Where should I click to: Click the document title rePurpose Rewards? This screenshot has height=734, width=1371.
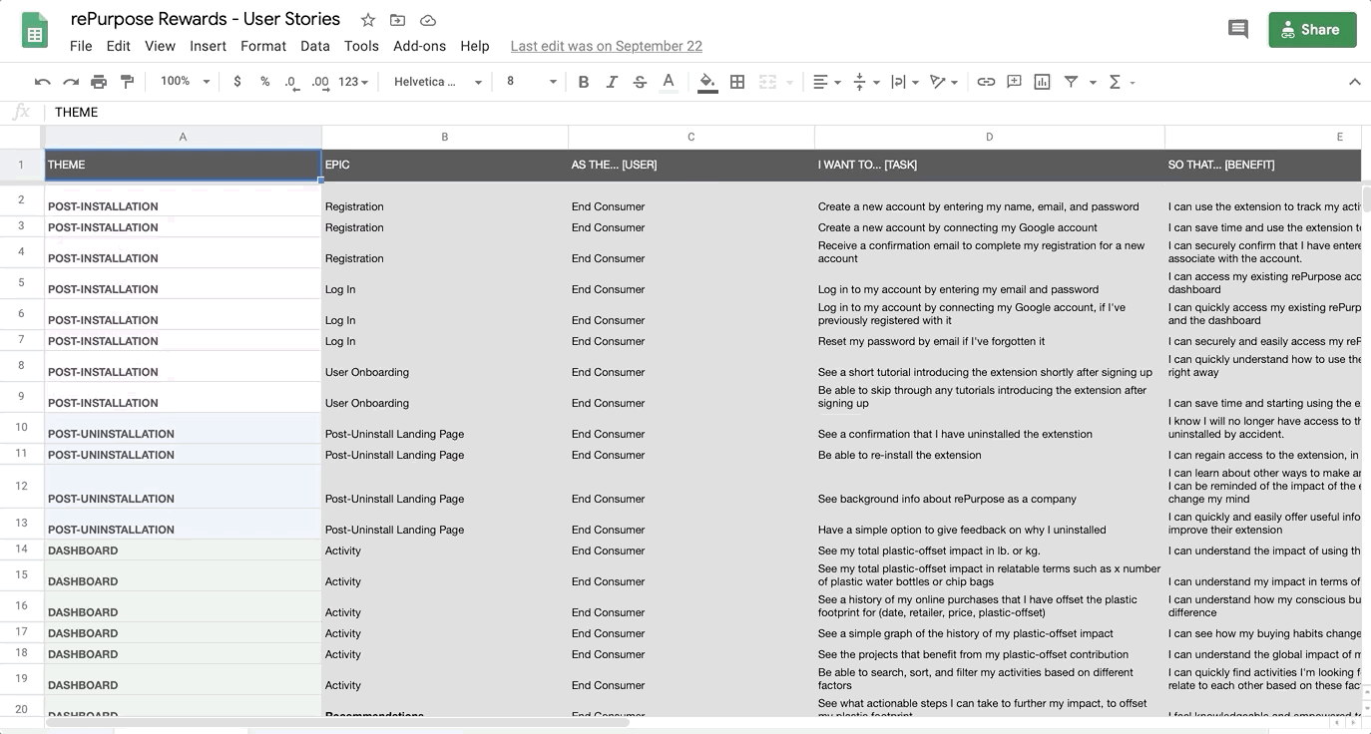206,19
